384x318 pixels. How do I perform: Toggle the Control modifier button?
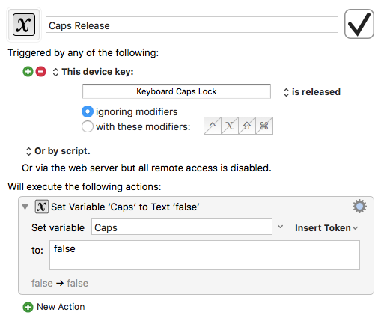click(213, 126)
